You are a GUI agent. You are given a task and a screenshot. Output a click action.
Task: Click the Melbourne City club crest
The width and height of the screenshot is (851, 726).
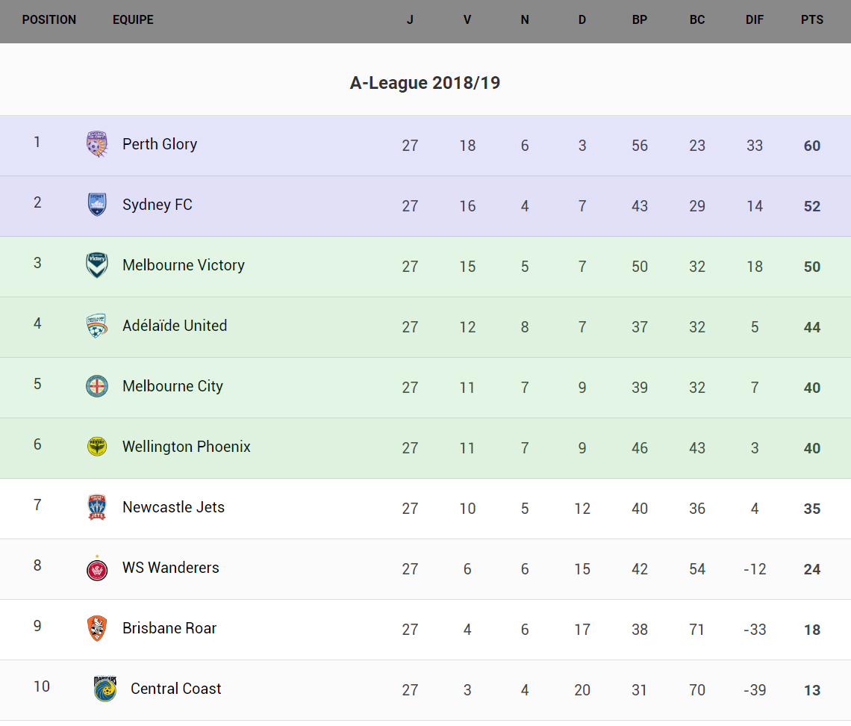click(x=97, y=386)
